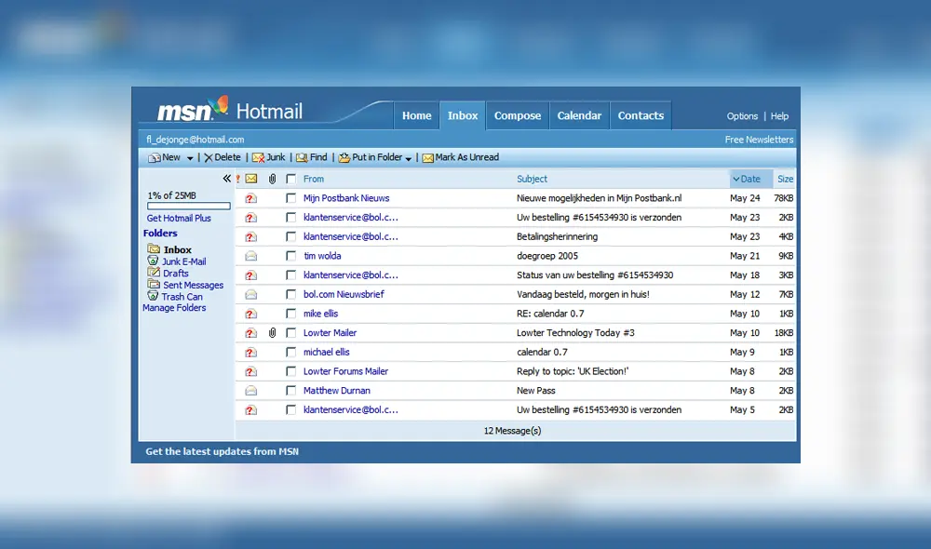Toggle the select-all checkbox in header

click(291, 179)
